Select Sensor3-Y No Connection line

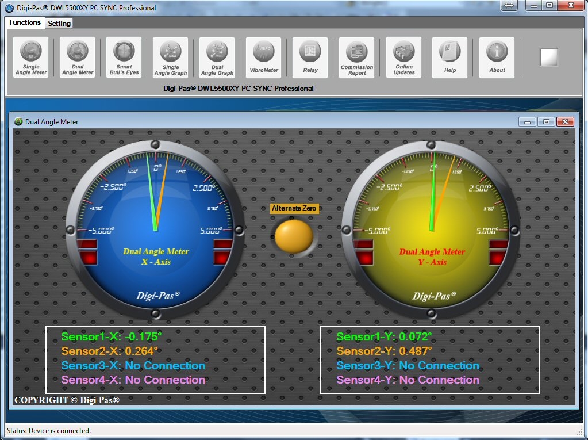click(408, 365)
